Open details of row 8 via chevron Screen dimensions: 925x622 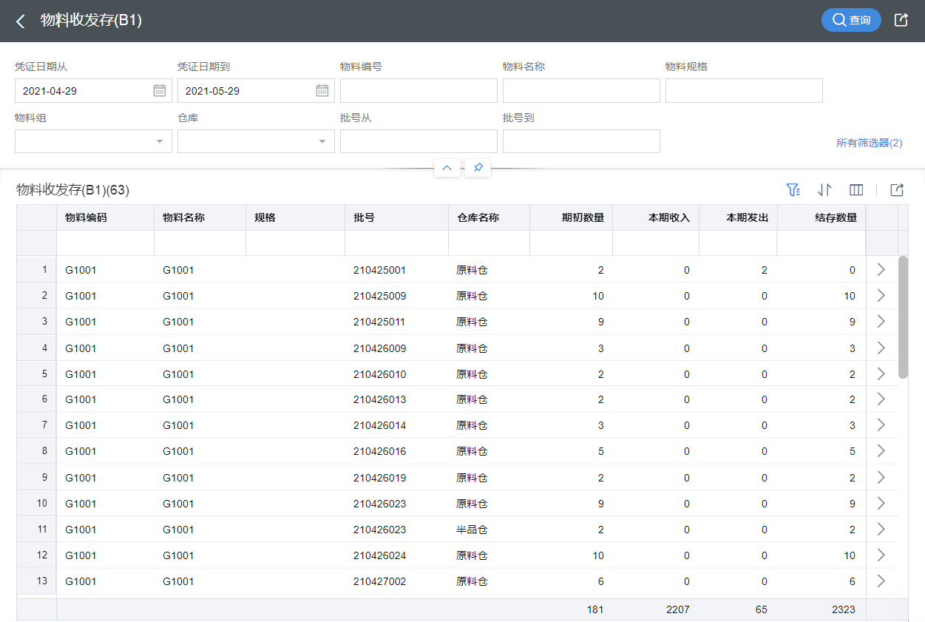tap(881, 451)
